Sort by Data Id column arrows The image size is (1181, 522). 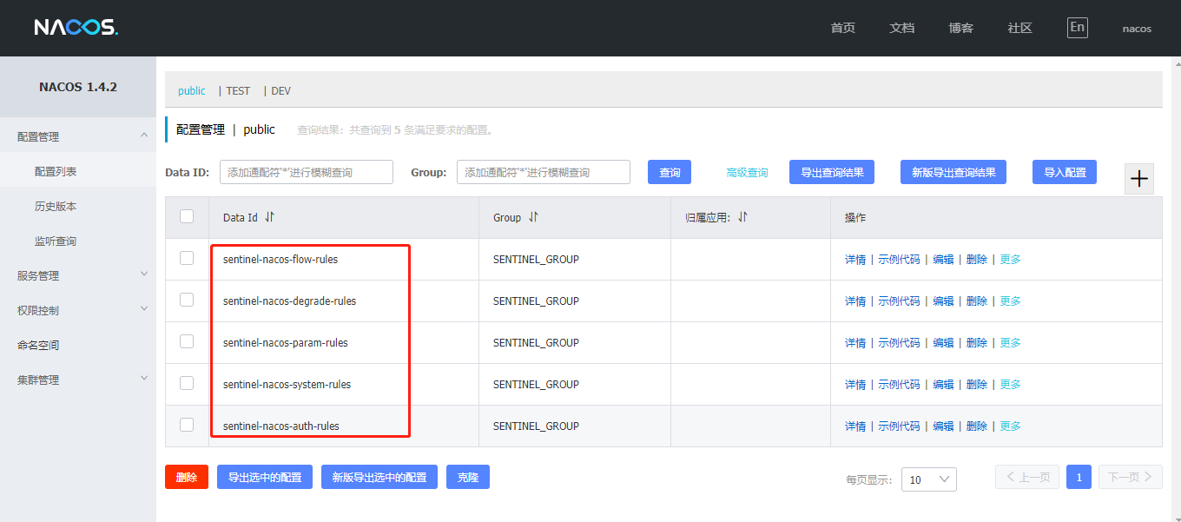(x=269, y=217)
